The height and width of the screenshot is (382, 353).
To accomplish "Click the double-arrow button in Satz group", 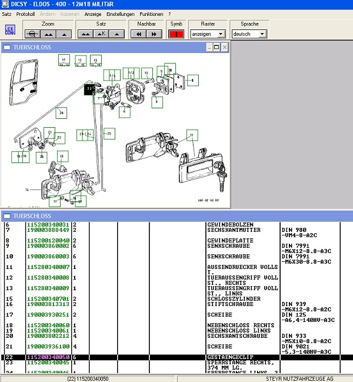I will tap(86, 34).
